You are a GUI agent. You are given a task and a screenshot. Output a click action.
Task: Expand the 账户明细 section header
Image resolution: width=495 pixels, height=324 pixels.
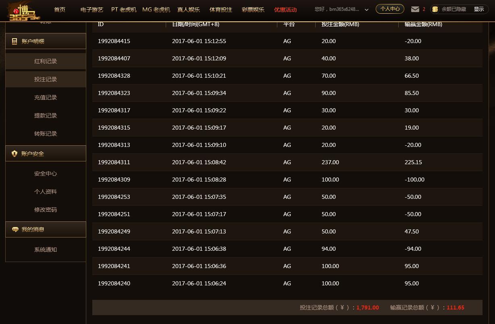[46, 41]
